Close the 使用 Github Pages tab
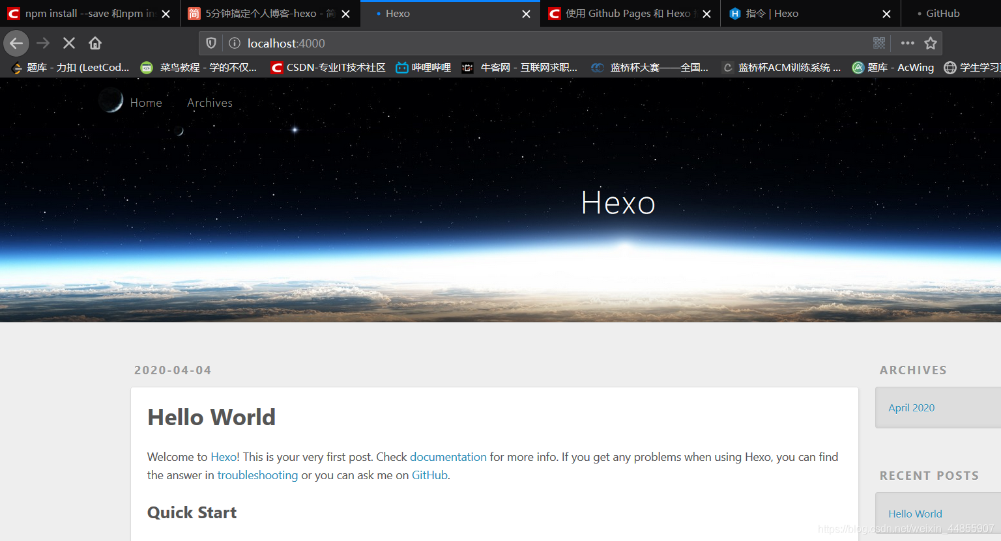Image resolution: width=1001 pixels, height=541 pixels. pos(706,14)
